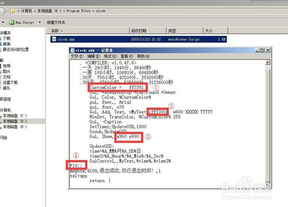Image resolution: width=288 pixels, height=207 pixels.
Task: Select 本地磁盘 (C:) in sidebar
Action: click(14, 116)
